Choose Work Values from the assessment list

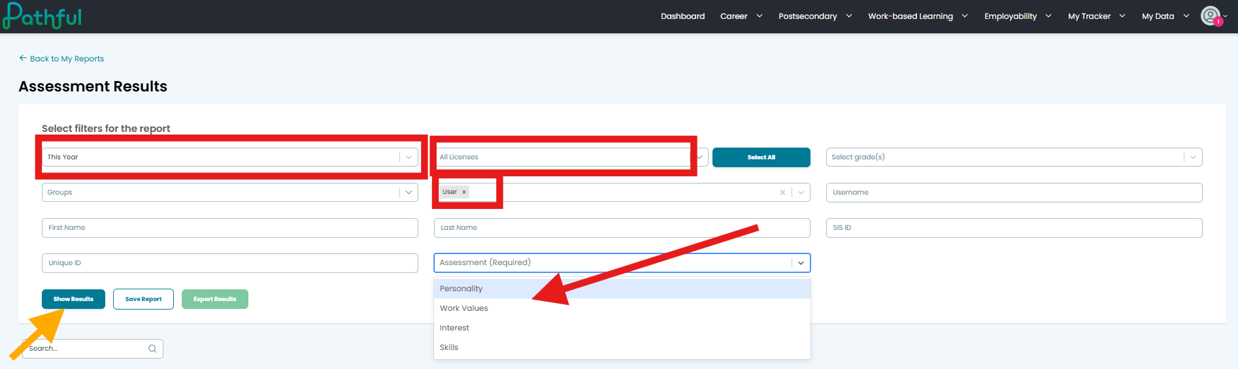coord(622,308)
